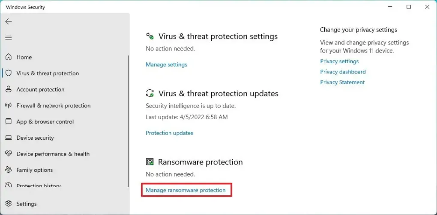
Task: Click the Device performance & health heart icon
Action: pyautogui.click(x=9, y=153)
